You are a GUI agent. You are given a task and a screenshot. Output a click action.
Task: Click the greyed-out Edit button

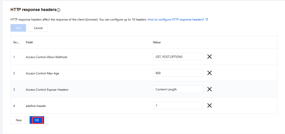(x=18, y=28)
